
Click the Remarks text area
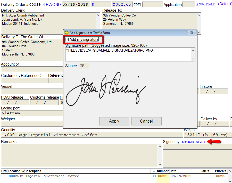[x=80, y=155]
